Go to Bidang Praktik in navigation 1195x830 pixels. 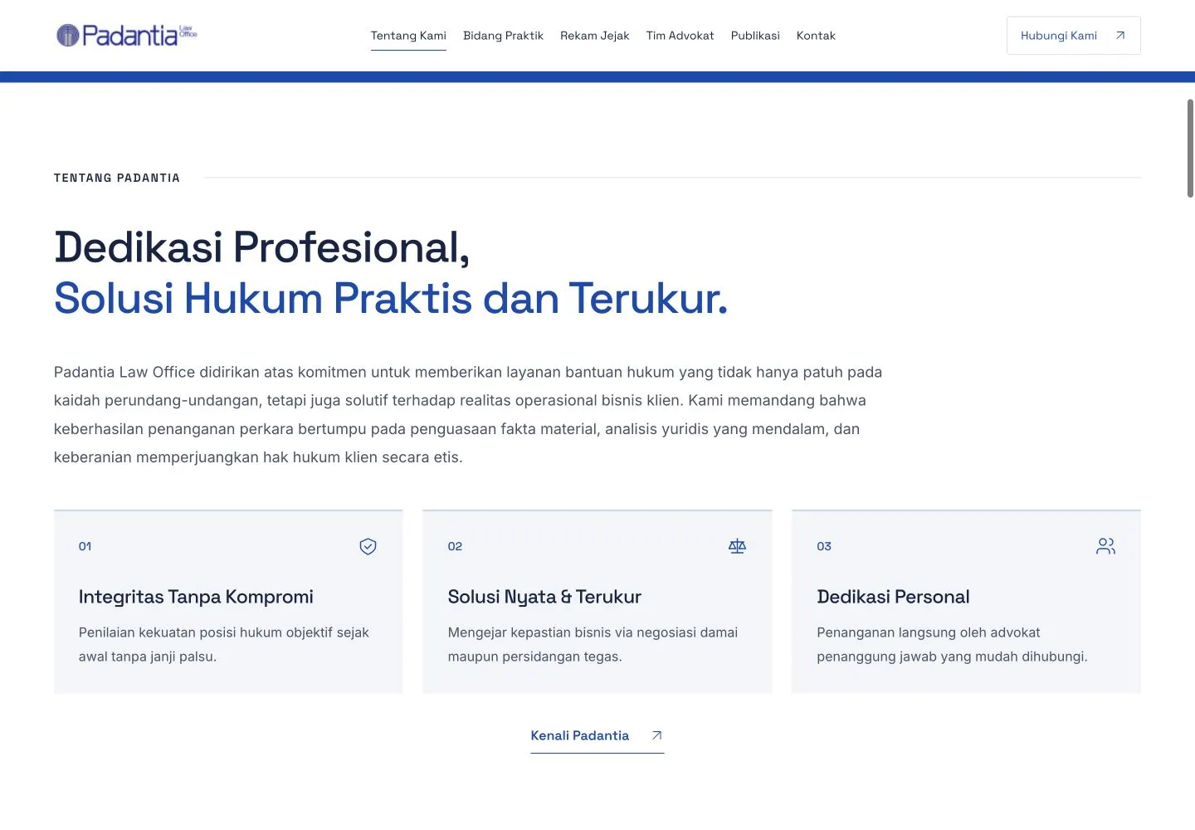[503, 36]
